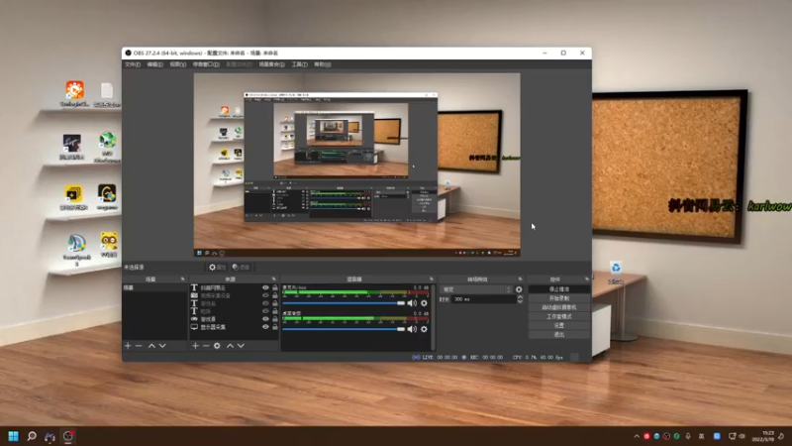
Task: Open the taskbar clock and date
Action: click(762, 436)
